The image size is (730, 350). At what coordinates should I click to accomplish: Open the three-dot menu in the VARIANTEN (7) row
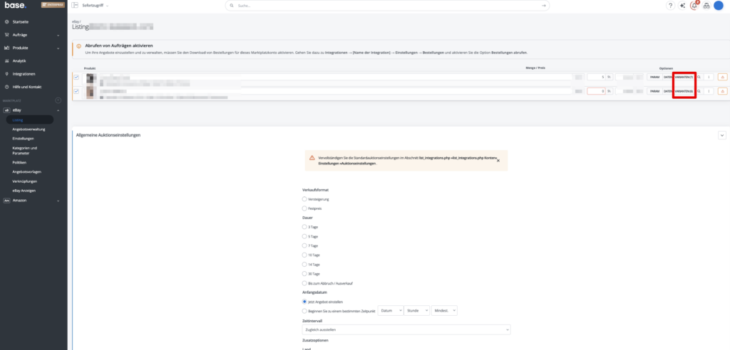tap(709, 77)
